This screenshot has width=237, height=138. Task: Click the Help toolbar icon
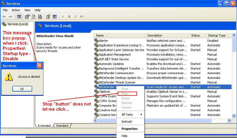coord(48,17)
